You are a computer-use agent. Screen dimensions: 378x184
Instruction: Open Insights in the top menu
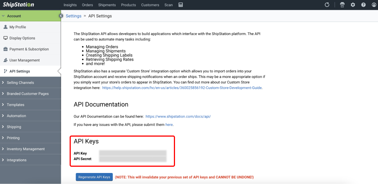click(x=70, y=5)
